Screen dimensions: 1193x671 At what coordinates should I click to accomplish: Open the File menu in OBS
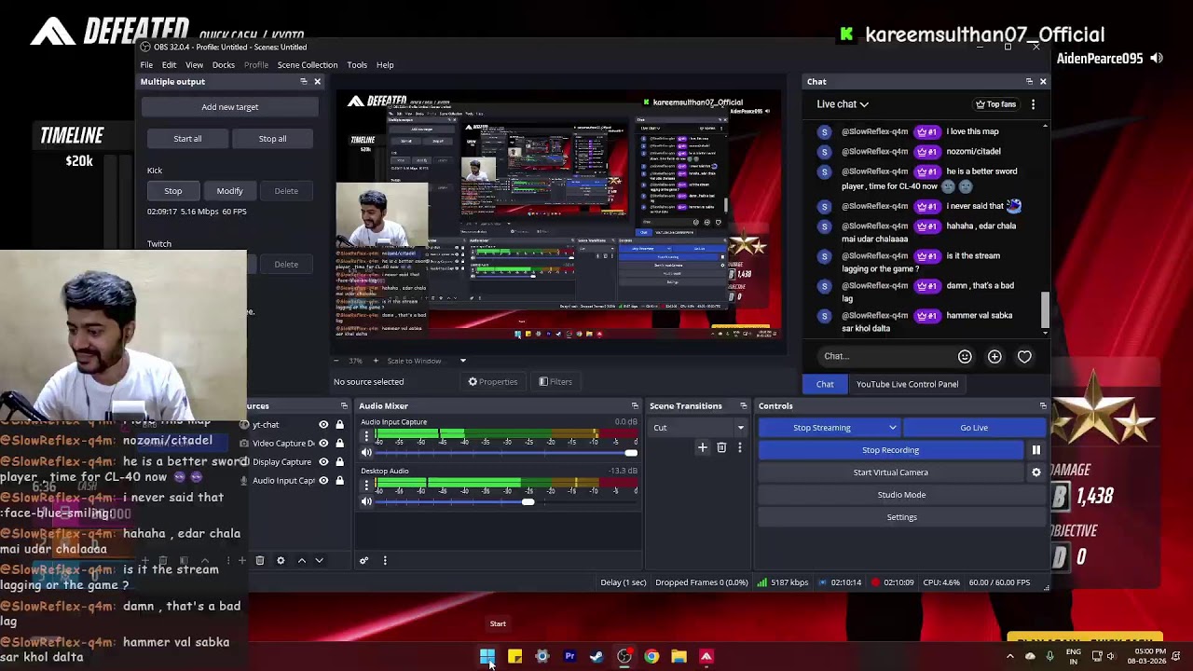[146, 65]
